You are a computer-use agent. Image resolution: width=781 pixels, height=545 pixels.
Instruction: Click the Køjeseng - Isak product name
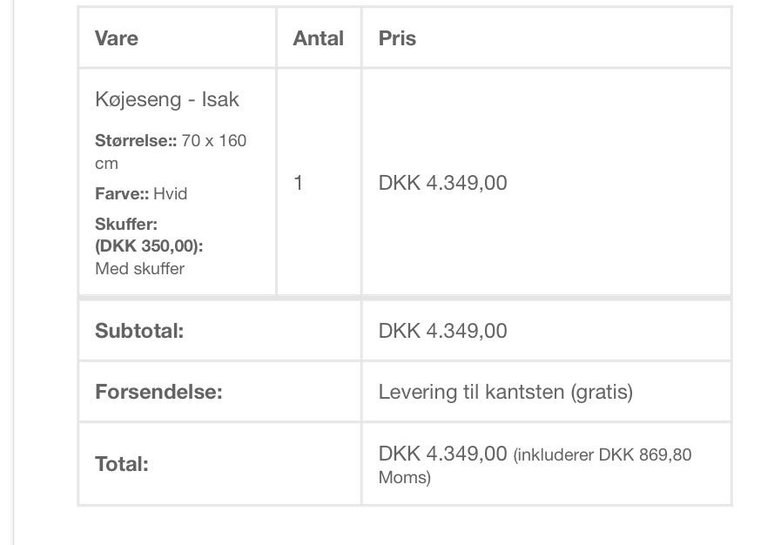[x=166, y=99]
